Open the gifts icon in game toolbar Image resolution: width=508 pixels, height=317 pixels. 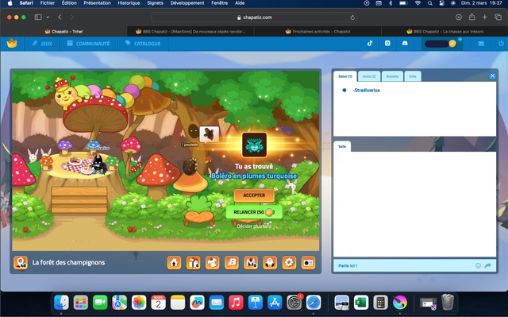point(193,262)
